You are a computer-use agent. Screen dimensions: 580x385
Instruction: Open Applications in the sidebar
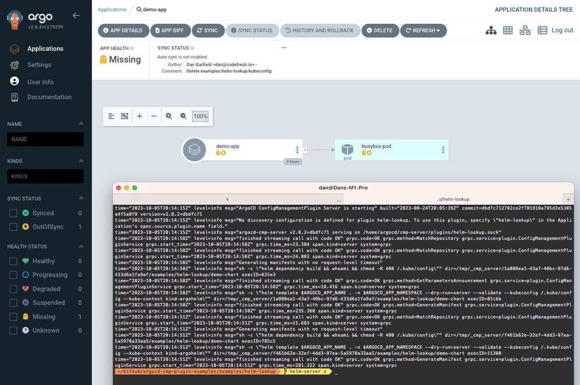pos(45,49)
